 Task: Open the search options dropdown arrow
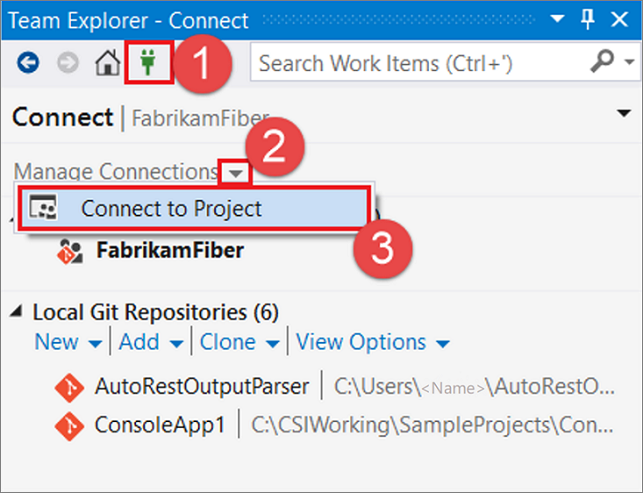click(x=629, y=62)
